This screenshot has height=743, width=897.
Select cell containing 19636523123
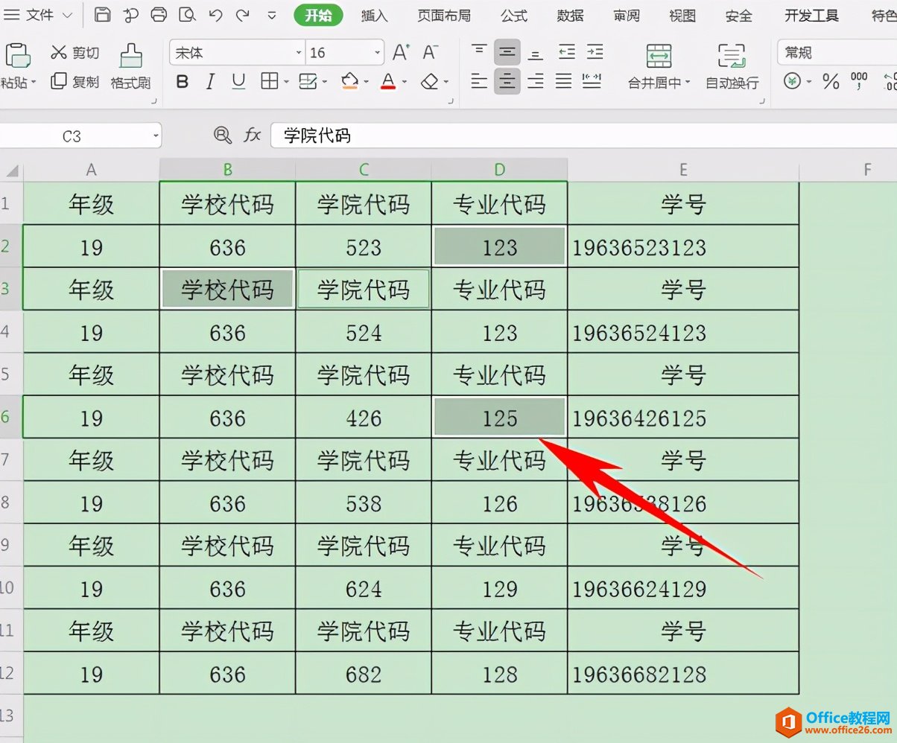(x=683, y=247)
